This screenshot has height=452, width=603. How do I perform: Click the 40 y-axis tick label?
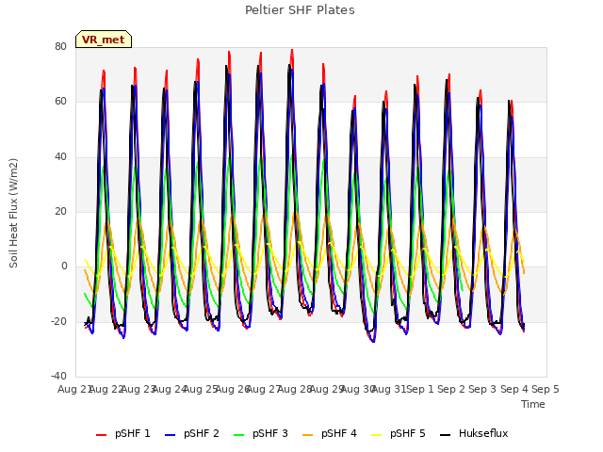[60, 157]
